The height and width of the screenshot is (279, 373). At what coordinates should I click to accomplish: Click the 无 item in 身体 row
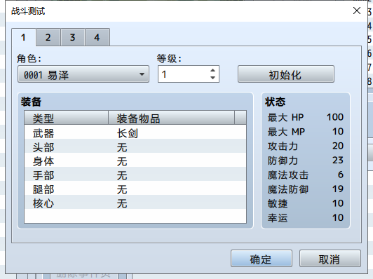[x=122, y=161]
